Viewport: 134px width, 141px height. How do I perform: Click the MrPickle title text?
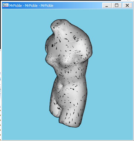click(x=31, y=6)
